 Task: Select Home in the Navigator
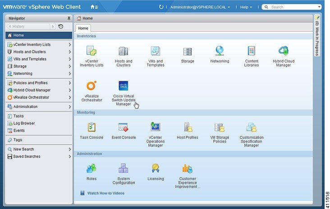(x=39, y=35)
